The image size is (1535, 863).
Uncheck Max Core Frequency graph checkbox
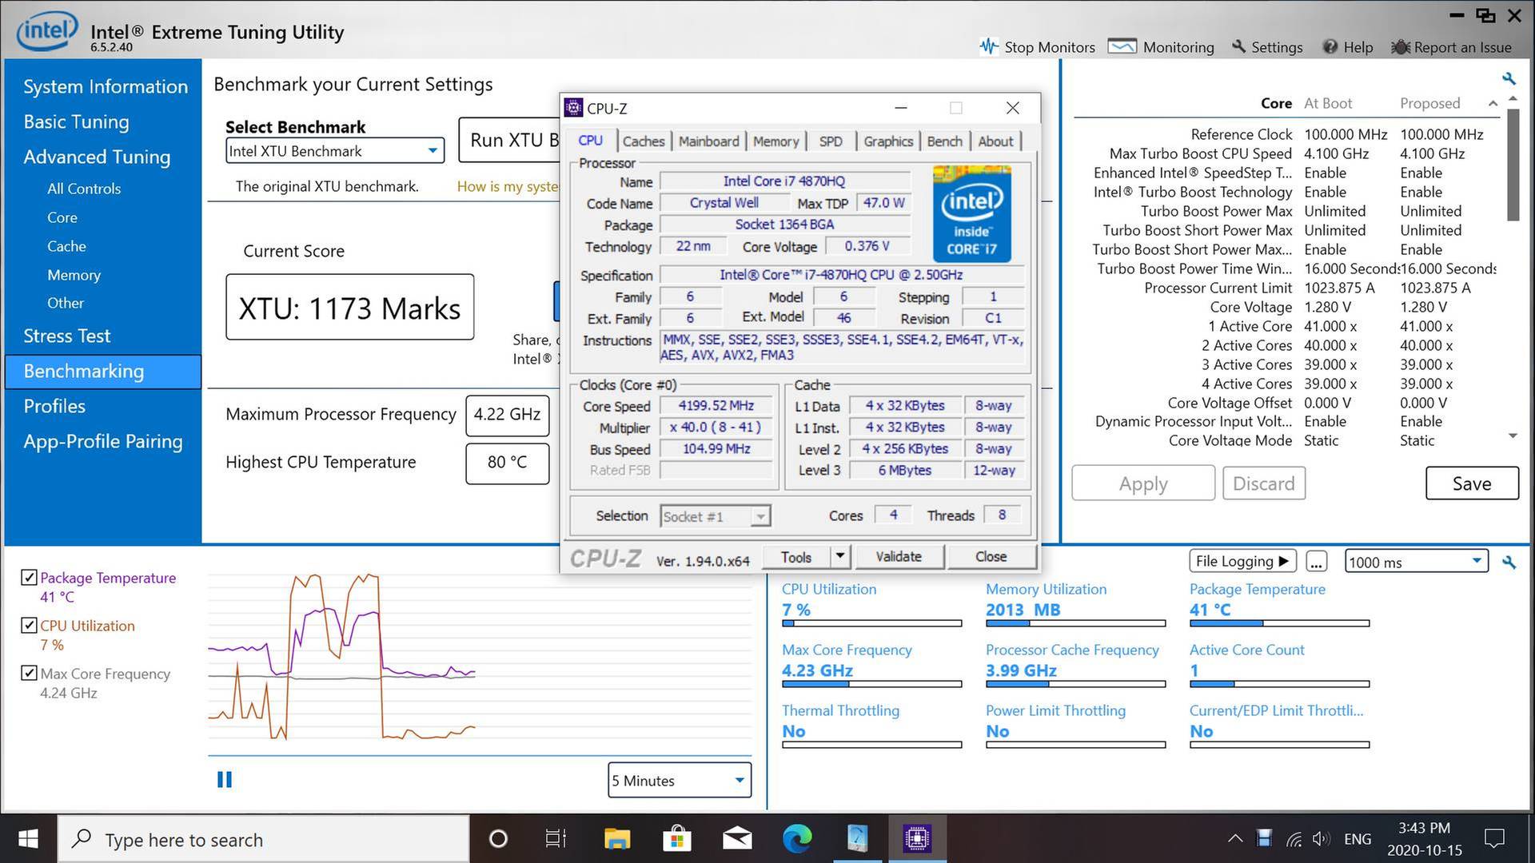point(29,673)
